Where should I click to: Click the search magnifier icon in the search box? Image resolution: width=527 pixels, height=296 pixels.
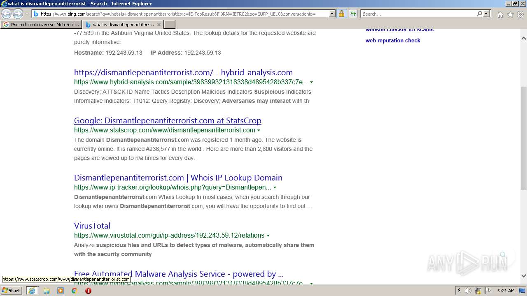(479, 14)
